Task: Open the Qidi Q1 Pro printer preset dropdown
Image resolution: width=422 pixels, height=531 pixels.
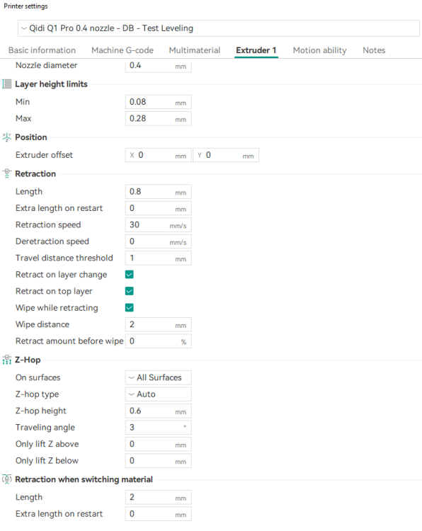Action: [x=219, y=28]
